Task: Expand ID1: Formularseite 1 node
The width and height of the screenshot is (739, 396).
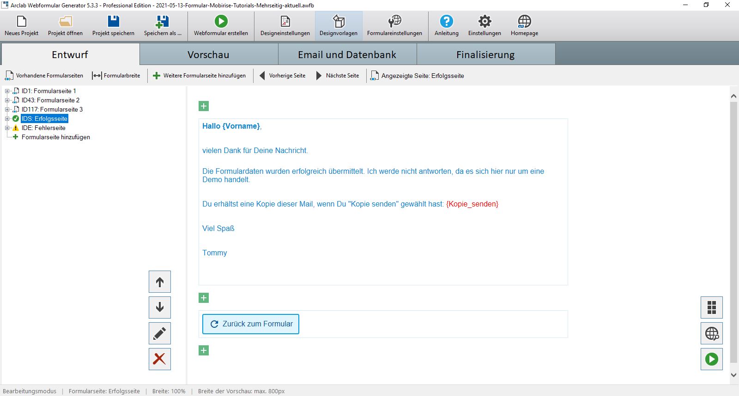Action: click(x=7, y=91)
